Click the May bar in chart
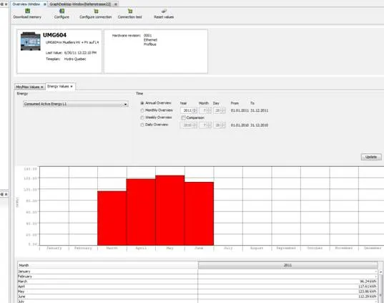Viewport: 384px width, 303px height. [170, 211]
